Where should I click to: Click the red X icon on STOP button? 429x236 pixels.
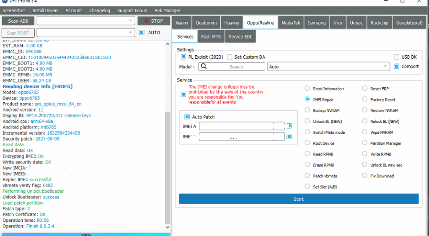tap(147, 21)
